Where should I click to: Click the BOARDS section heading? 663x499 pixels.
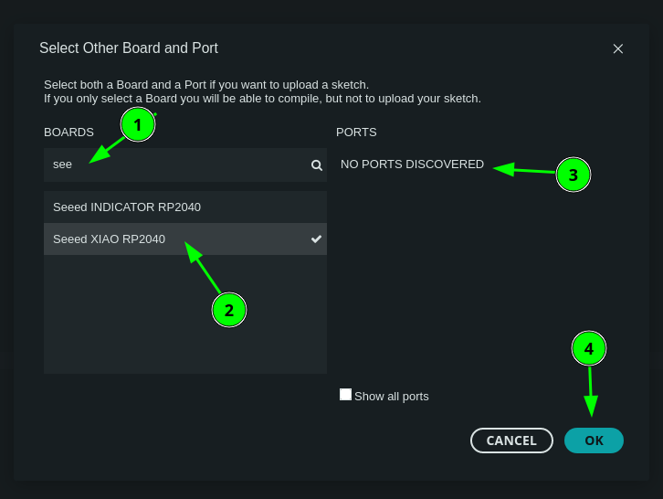(68, 133)
